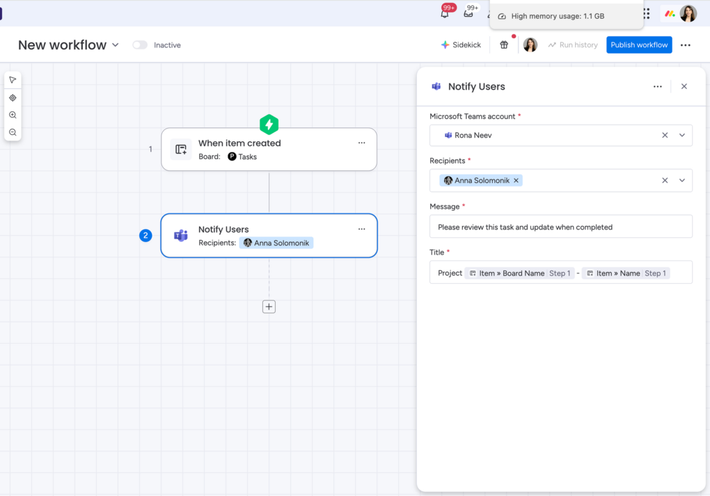Viewport: 710px width, 496px height.
Task: Click the Publish workflow button
Action: [639, 44]
